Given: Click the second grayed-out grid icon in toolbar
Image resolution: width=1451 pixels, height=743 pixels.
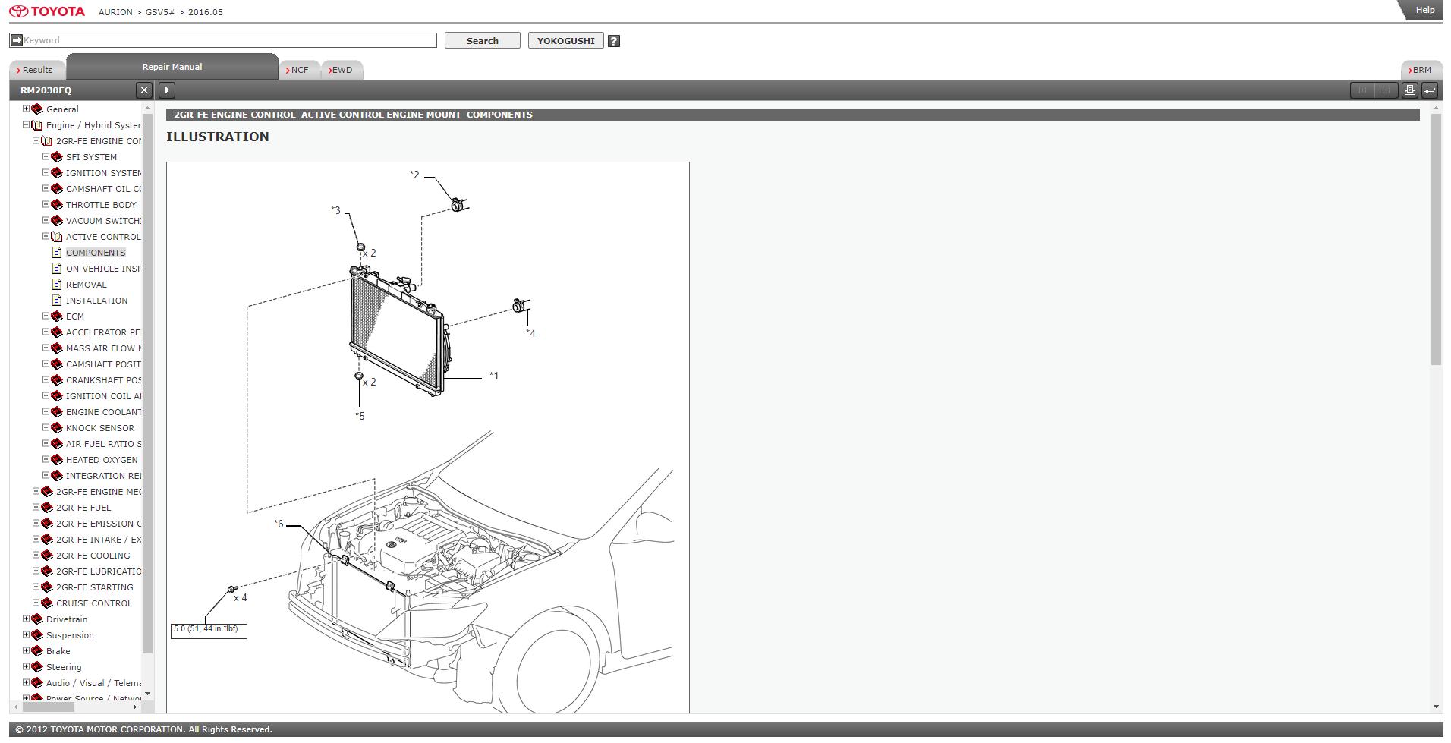Looking at the screenshot, I should coord(1386,90).
